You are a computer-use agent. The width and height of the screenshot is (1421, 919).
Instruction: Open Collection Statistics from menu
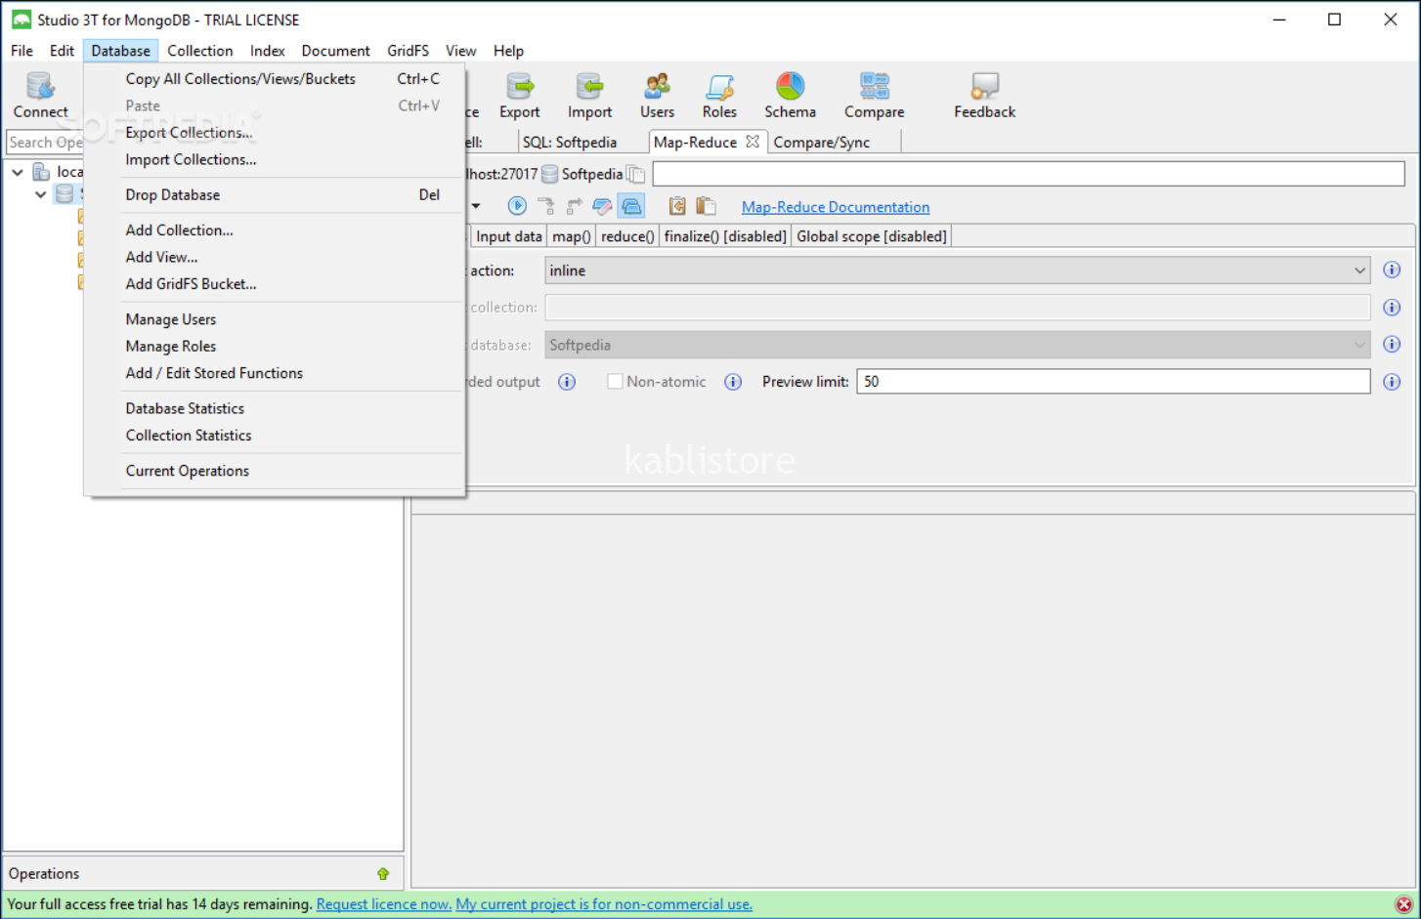point(275,436)
